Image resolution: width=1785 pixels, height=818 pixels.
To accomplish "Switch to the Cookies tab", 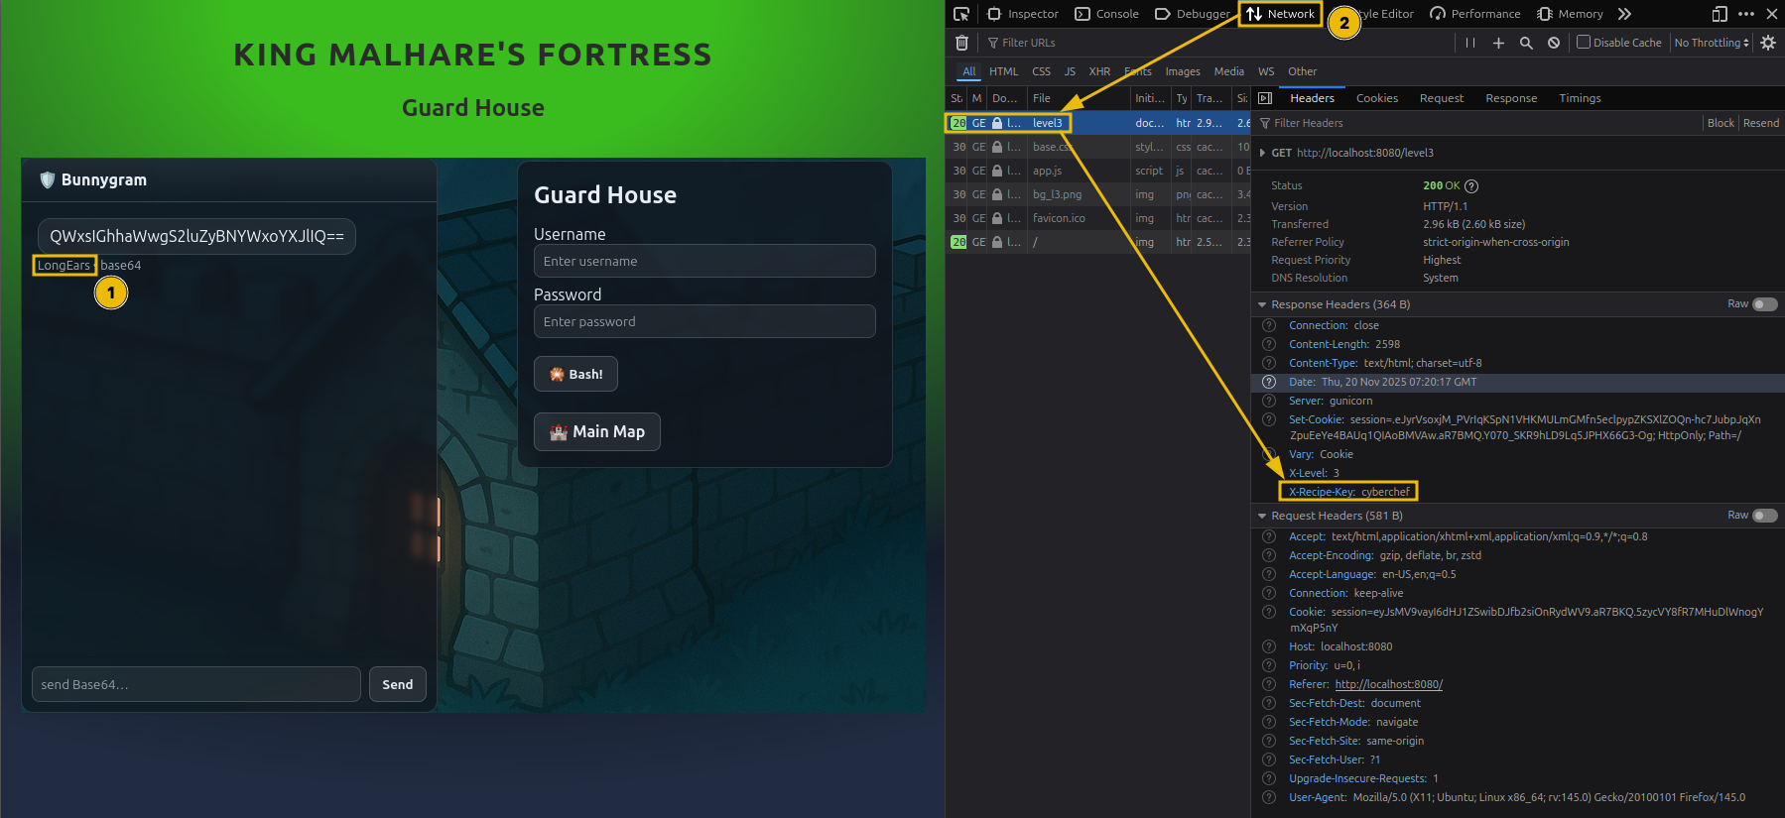I will [x=1376, y=98].
